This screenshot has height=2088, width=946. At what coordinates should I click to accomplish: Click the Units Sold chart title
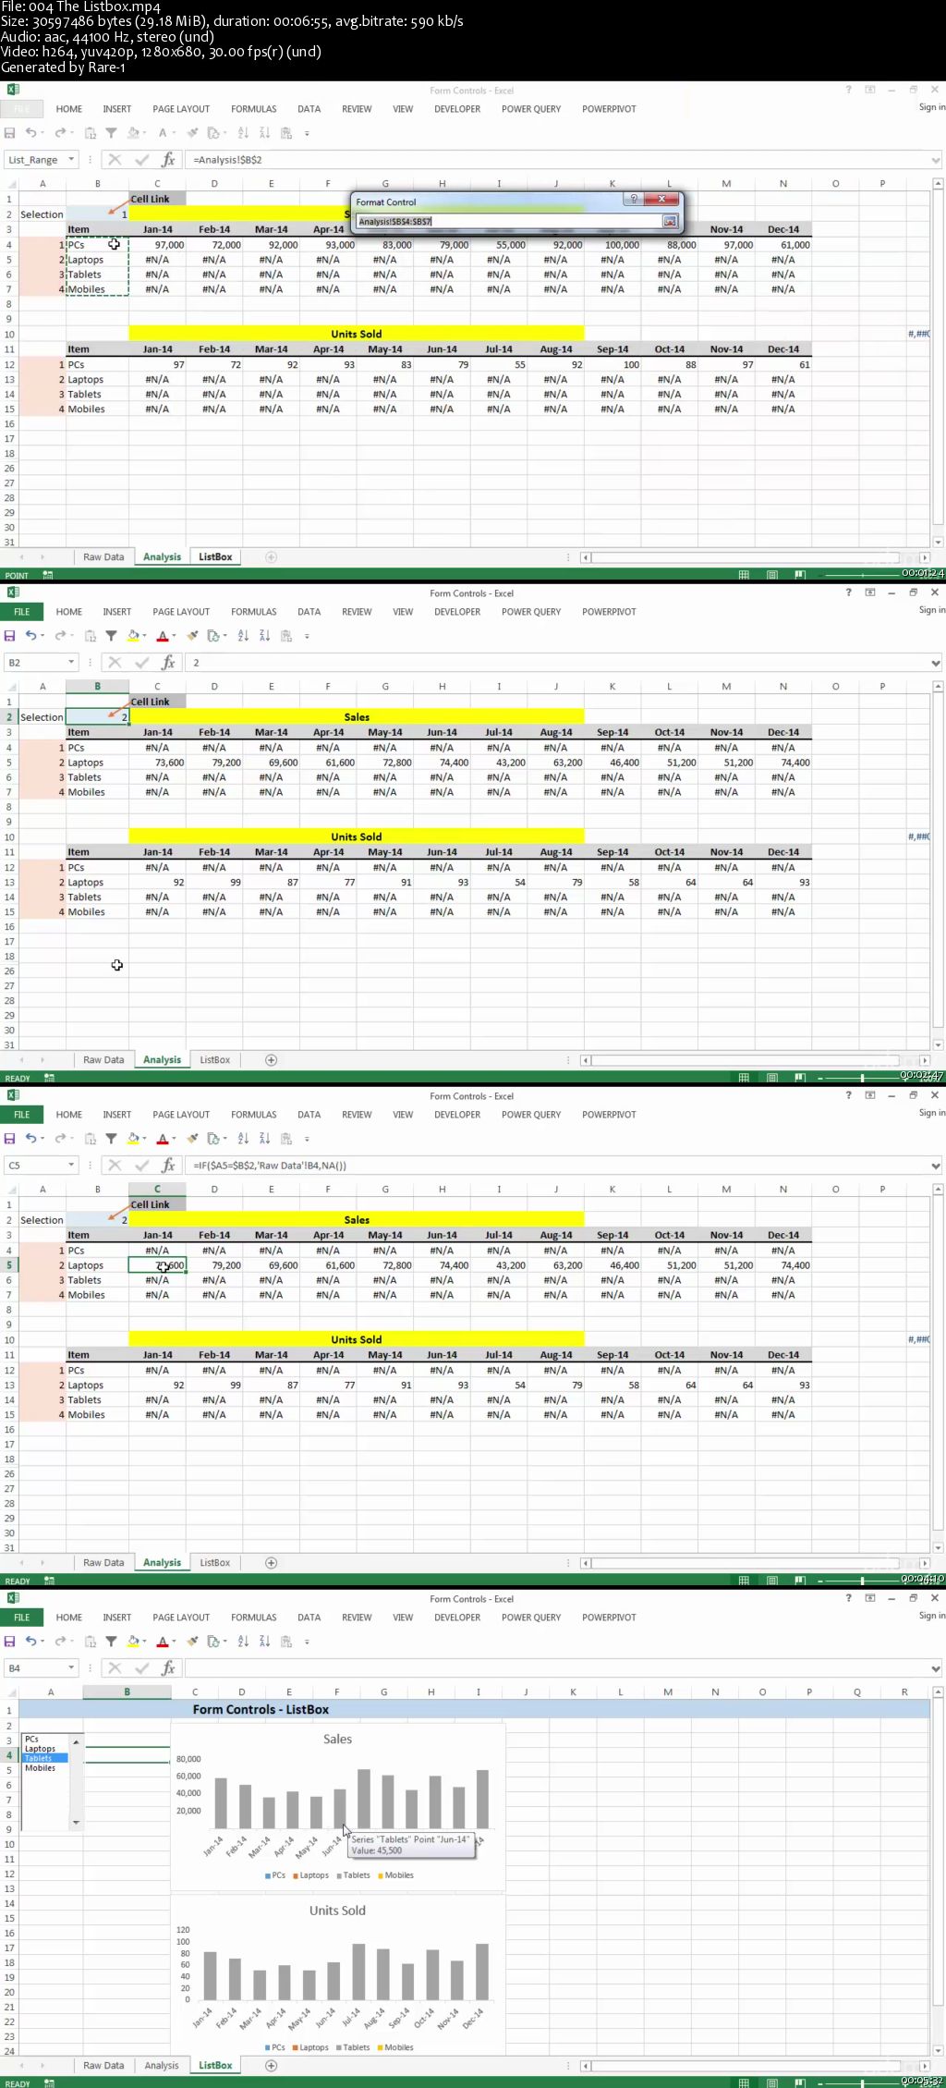337,1910
